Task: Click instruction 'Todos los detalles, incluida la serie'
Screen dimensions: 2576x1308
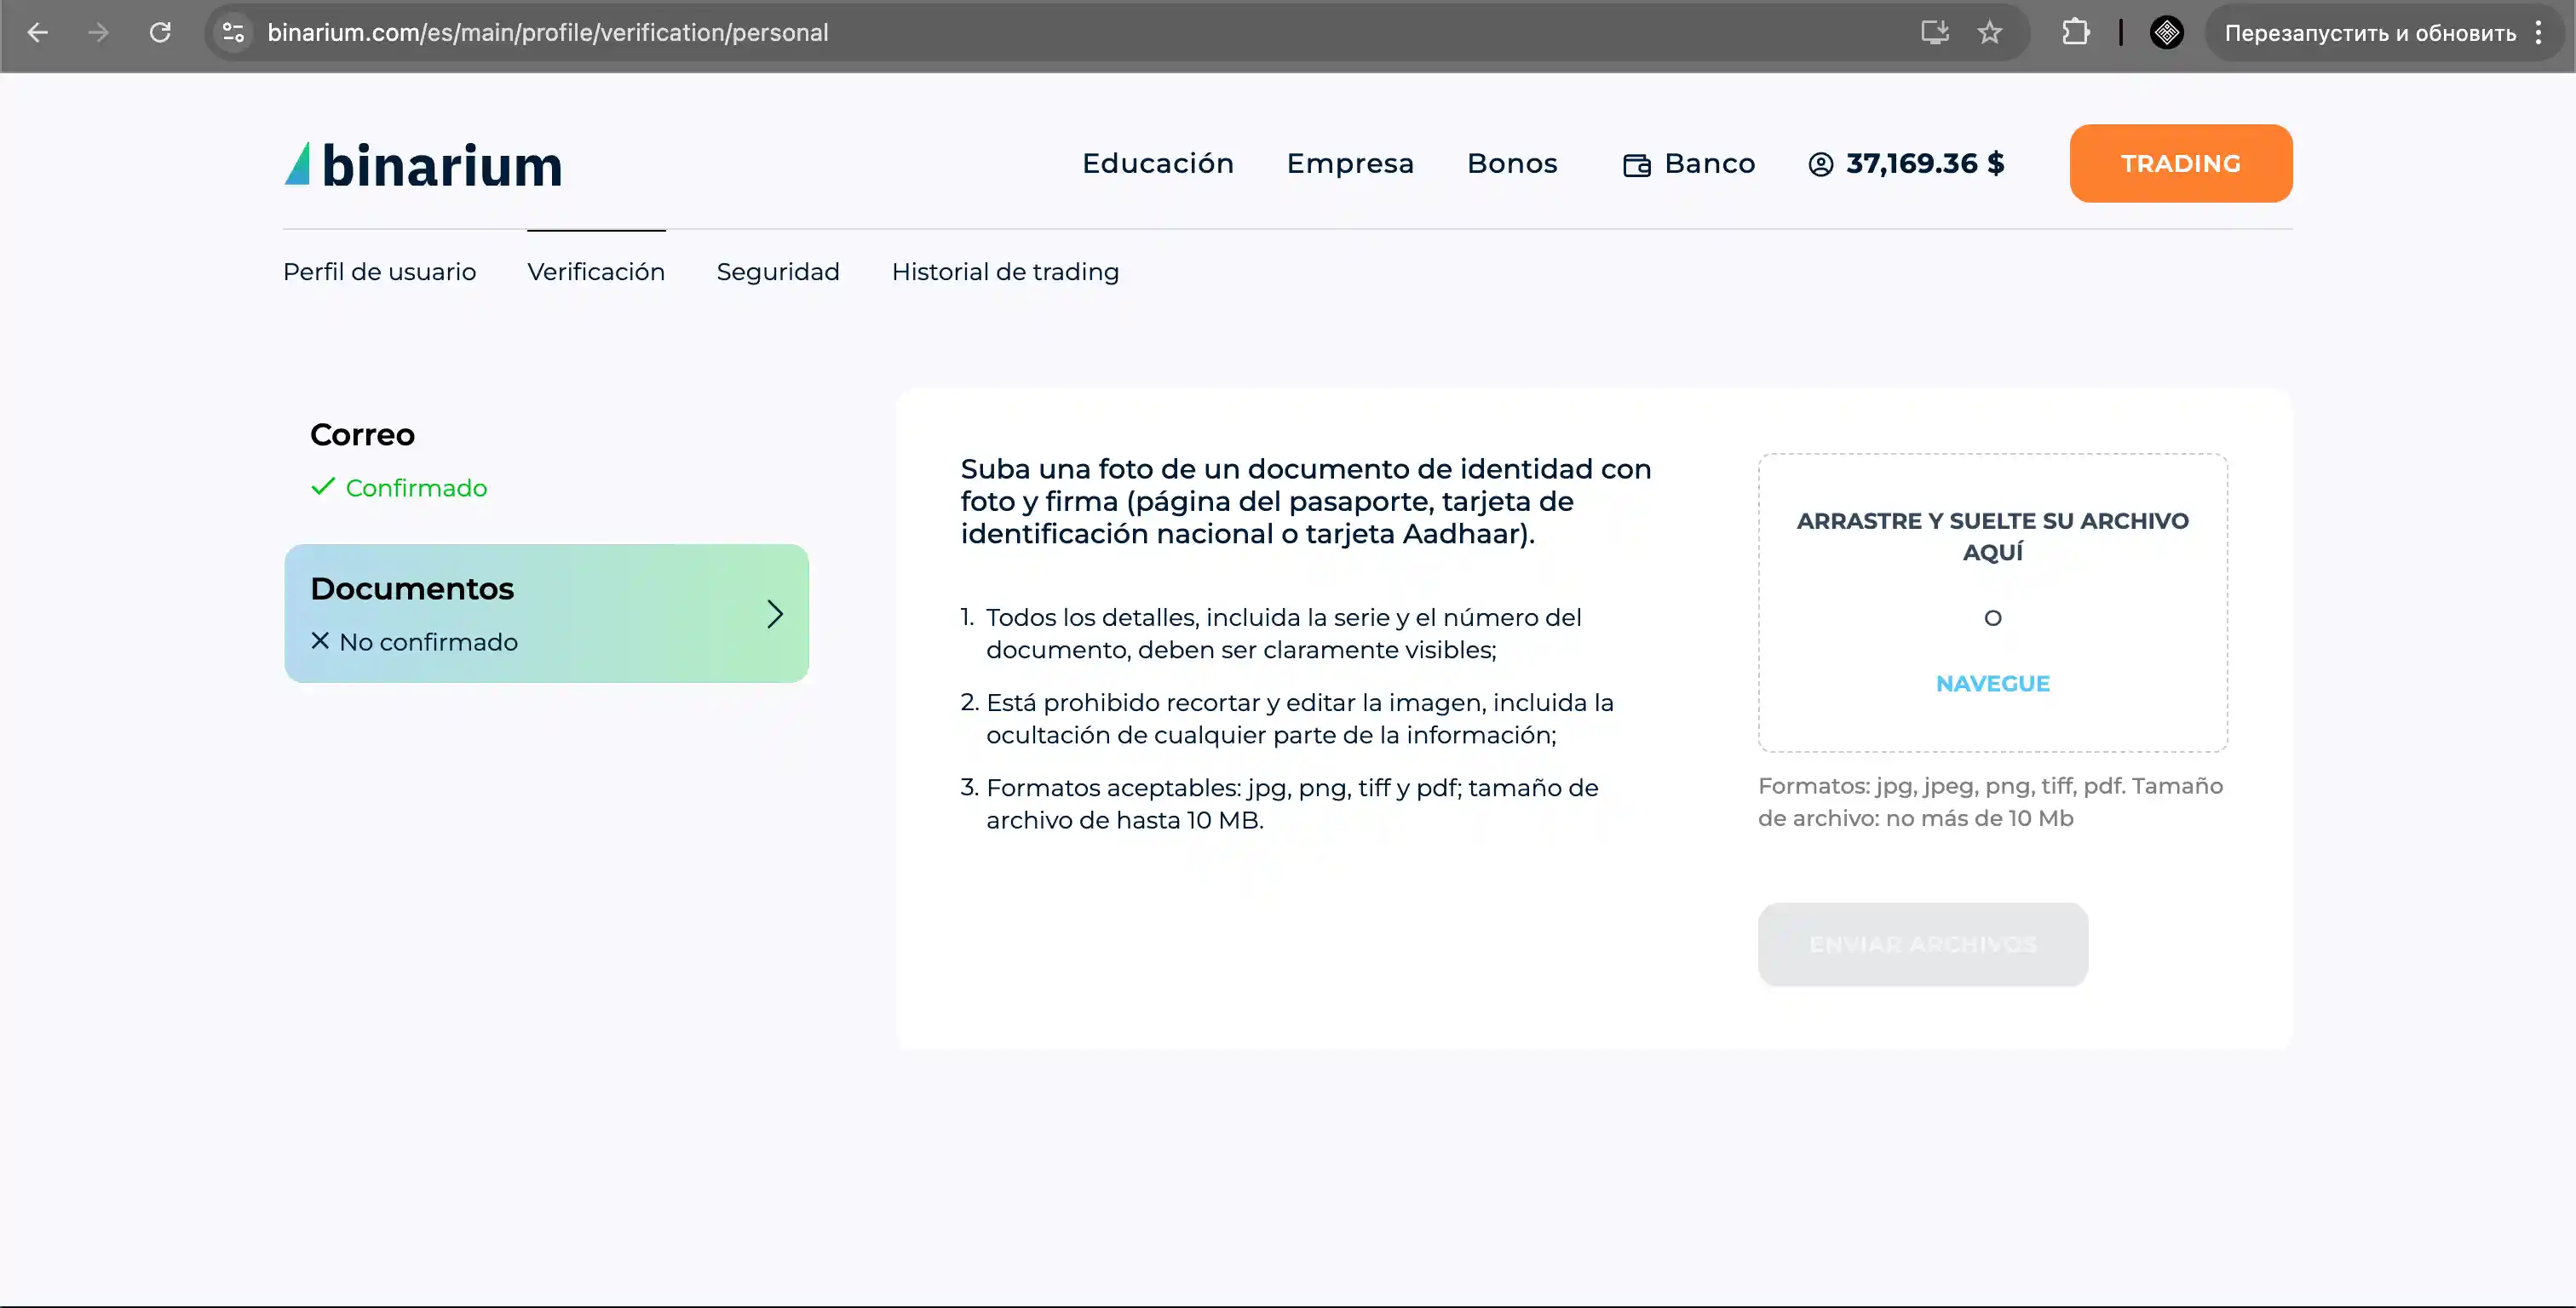Action: click(1283, 633)
